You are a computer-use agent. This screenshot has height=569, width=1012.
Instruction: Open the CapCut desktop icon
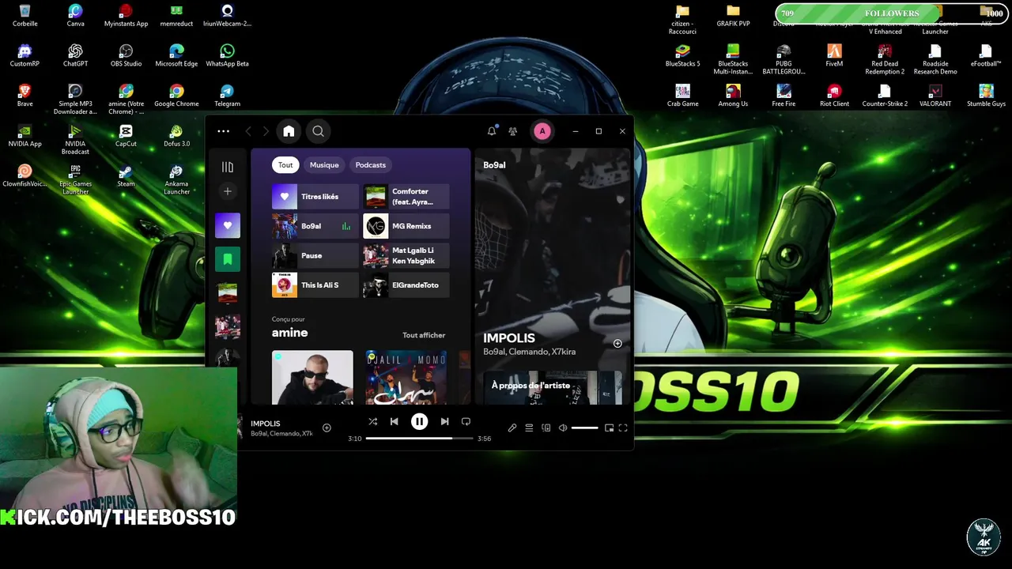(x=126, y=135)
